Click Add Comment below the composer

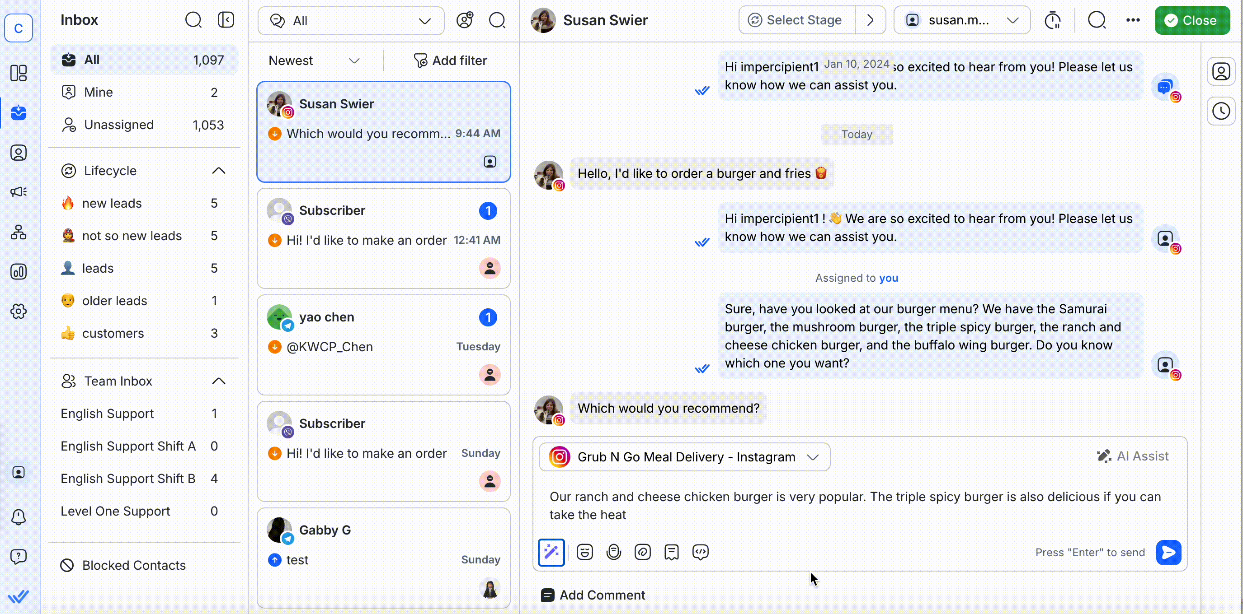click(593, 594)
